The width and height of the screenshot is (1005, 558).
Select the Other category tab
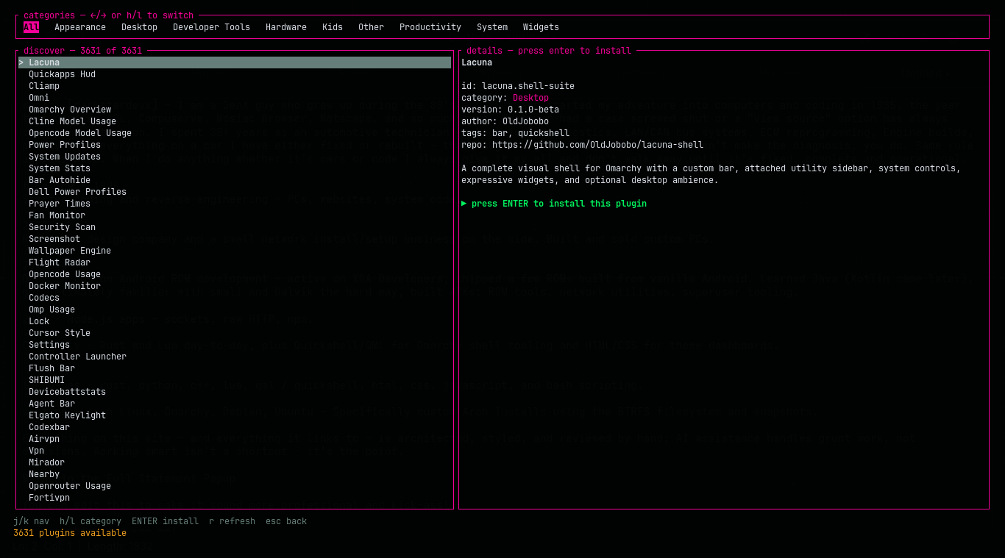pyautogui.click(x=371, y=27)
